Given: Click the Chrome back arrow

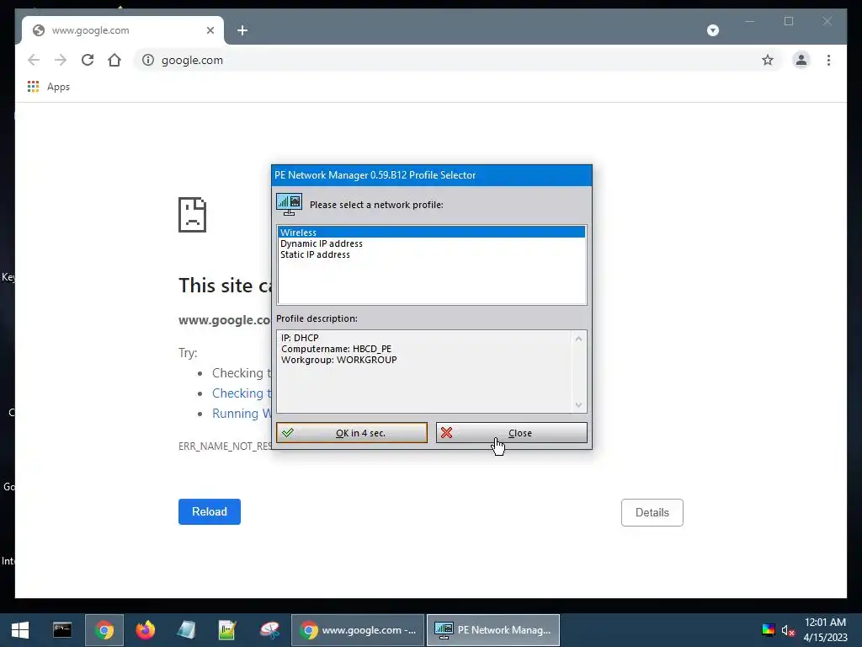Looking at the screenshot, I should pos(34,60).
